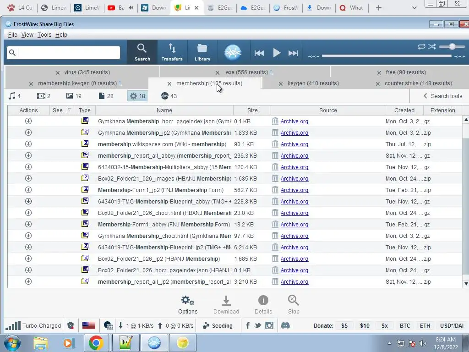This screenshot has width=469, height=352.
Task: Show Details for selected result
Action: pos(263,305)
